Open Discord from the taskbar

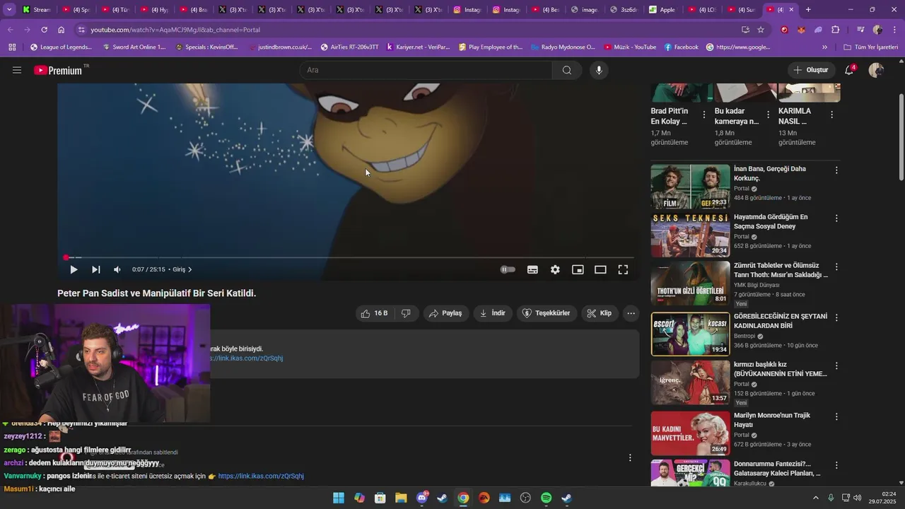pos(422,498)
